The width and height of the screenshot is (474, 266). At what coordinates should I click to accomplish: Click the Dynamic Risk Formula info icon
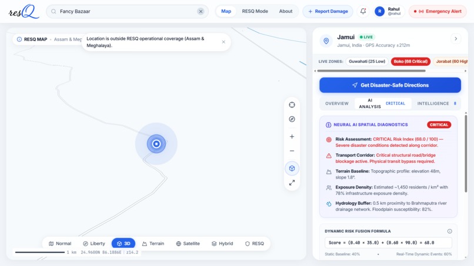(449, 231)
